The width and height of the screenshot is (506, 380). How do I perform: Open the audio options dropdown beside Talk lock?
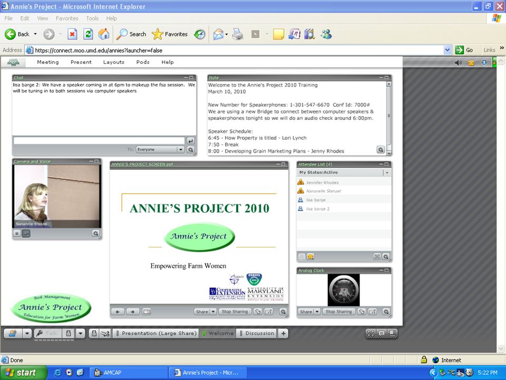click(x=81, y=333)
